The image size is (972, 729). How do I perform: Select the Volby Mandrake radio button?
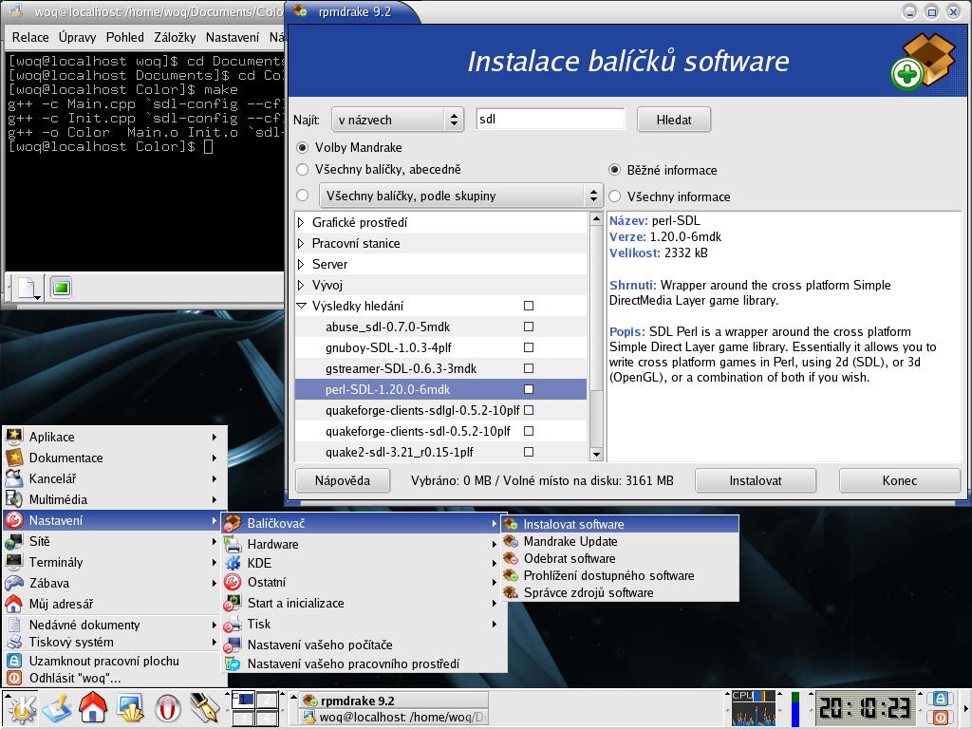[303, 147]
